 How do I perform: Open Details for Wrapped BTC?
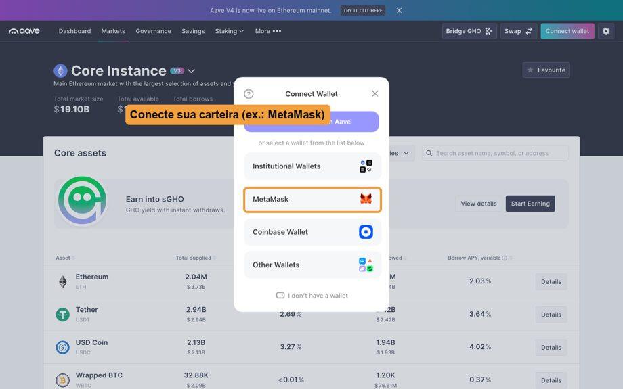[551, 380]
